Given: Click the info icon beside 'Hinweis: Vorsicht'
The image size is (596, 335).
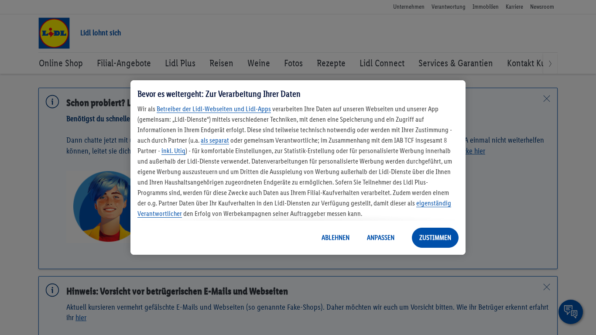Looking at the screenshot, I should (52, 290).
